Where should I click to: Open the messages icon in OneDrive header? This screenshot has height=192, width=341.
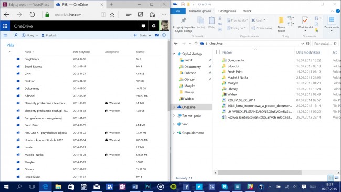[x=143, y=26]
